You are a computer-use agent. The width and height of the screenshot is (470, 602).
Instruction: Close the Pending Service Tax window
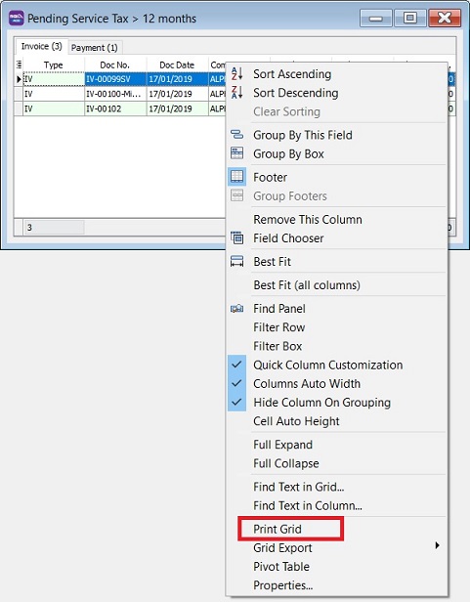(x=445, y=18)
